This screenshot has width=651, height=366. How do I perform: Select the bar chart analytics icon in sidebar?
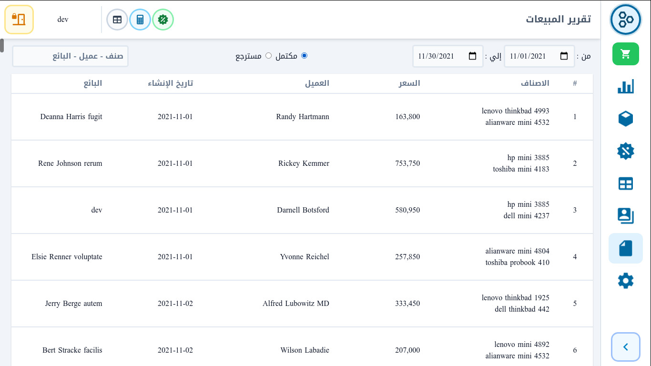click(x=625, y=86)
